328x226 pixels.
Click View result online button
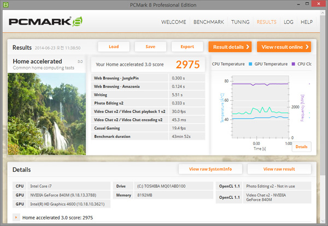pos(284,47)
